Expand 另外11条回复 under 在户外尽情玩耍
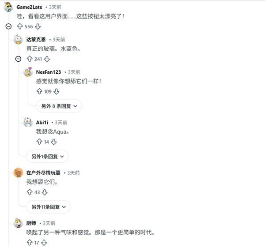Screen dimensions: 265x247 tap(49, 206)
